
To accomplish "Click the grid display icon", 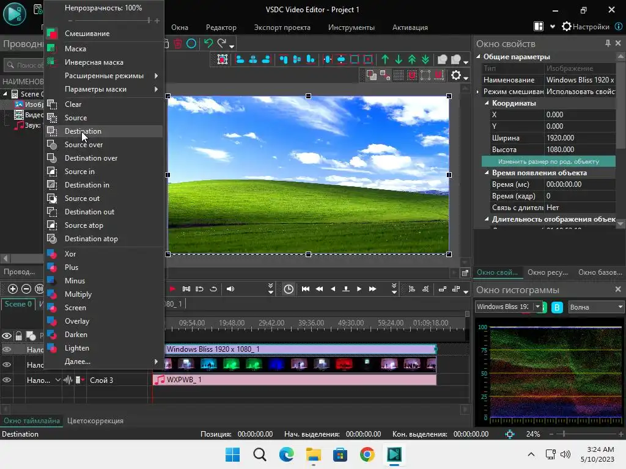I will click(399, 75).
